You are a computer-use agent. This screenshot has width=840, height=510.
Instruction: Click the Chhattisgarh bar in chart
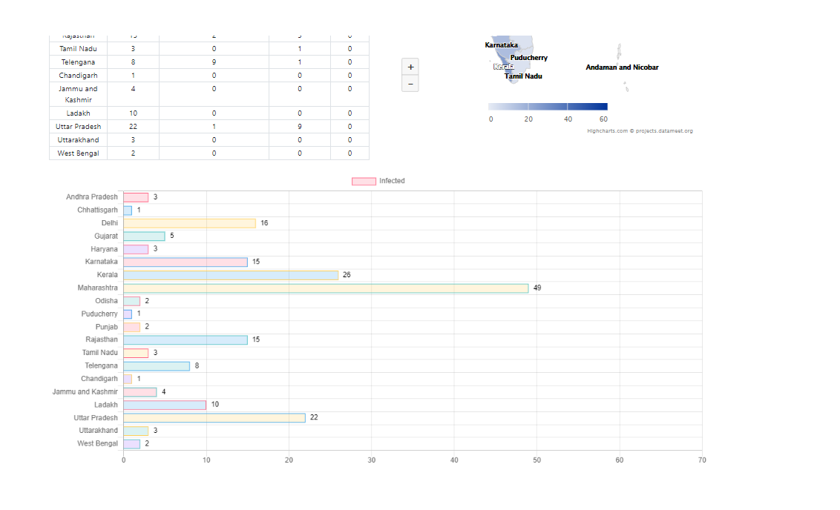point(128,211)
